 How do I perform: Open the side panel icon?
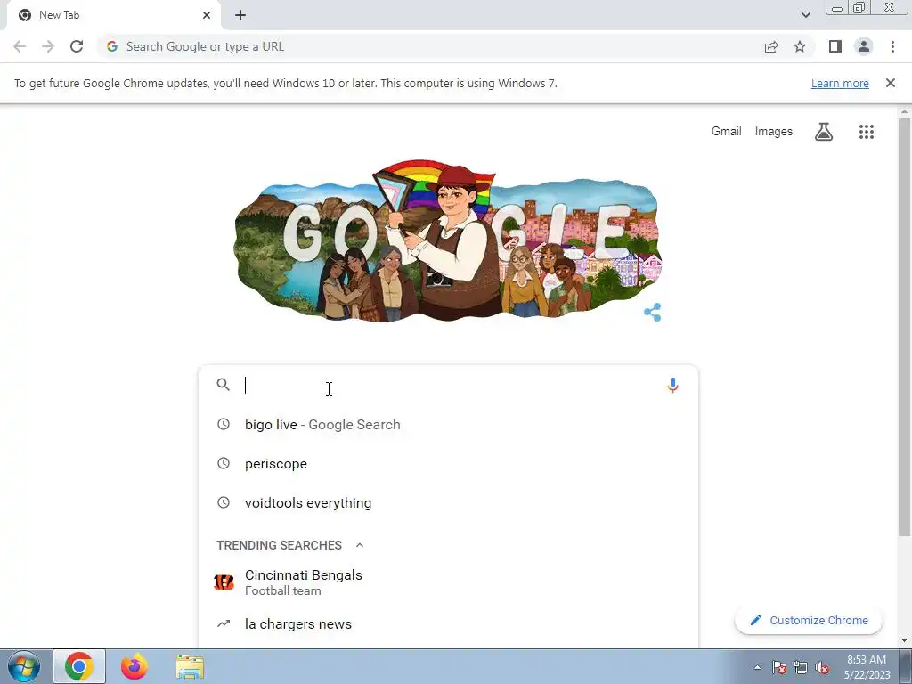(x=835, y=46)
